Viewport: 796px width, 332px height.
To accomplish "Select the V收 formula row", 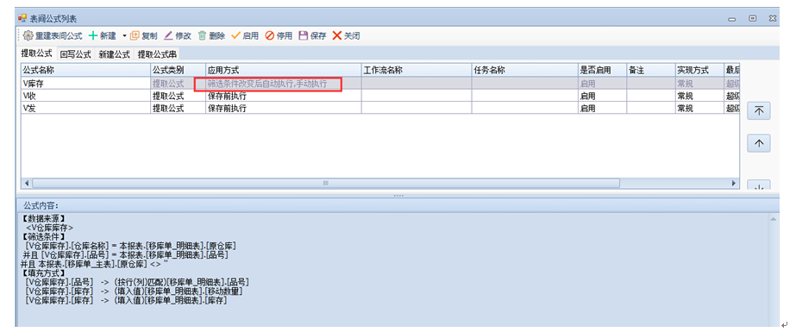I will (379, 96).
